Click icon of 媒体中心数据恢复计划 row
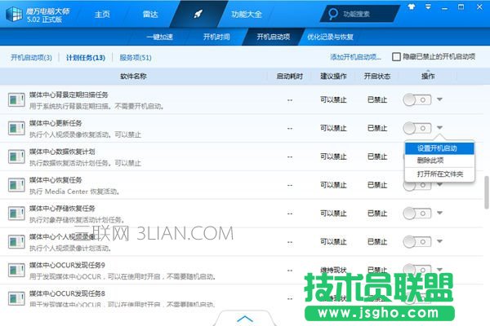Screen dimensions: 490x326 tap(17, 156)
